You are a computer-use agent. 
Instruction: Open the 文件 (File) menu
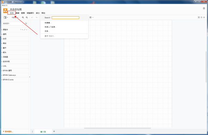click(x=12, y=13)
